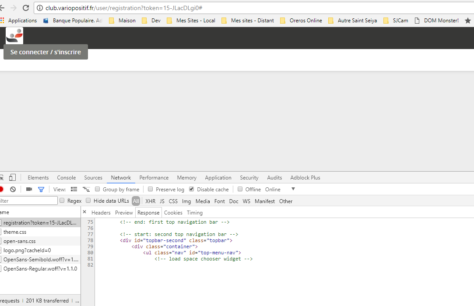Image resolution: width=474 pixels, height=306 pixels.
Task: Toggle the overview waterfall view icon
Action: tap(86, 189)
